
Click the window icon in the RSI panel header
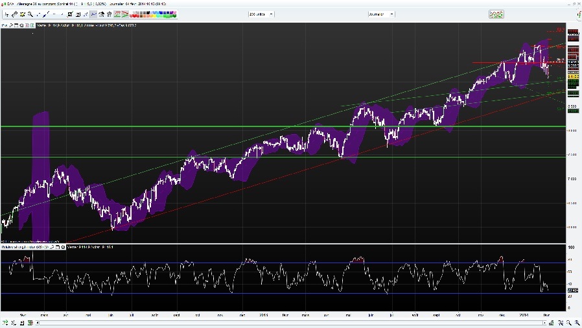click(x=58, y=247)
